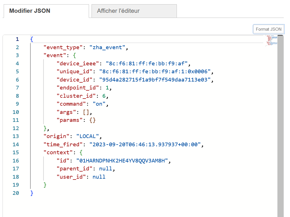Click the "LOCAL" origin value
The width and height of the screenshot is (290, 217).
pyautogui.click(x=87, y=136)
